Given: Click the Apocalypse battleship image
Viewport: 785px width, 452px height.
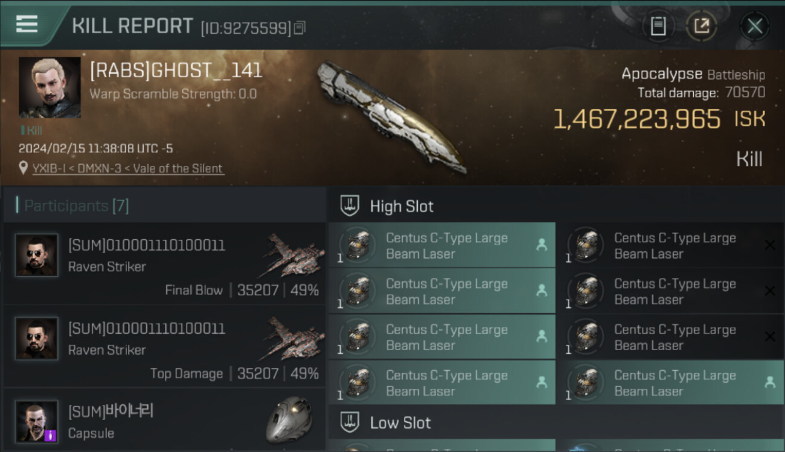Looking at the screenshot, I should click(391, 116).
